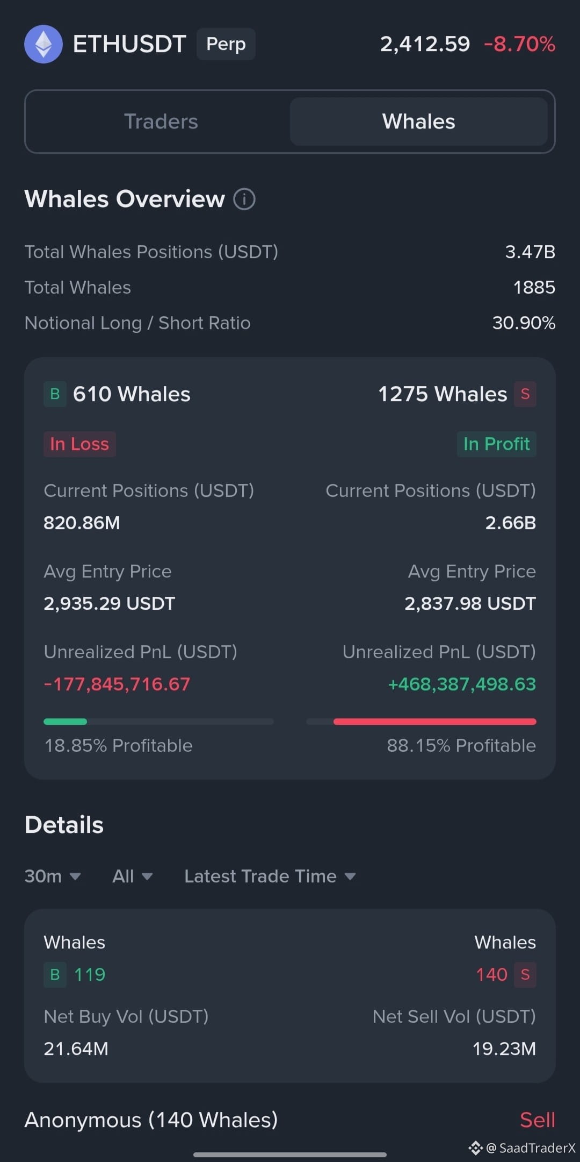Tap the In Profit status tag
The width and height of the screenshot is (580, 1162).
click(x=497, y=444)
